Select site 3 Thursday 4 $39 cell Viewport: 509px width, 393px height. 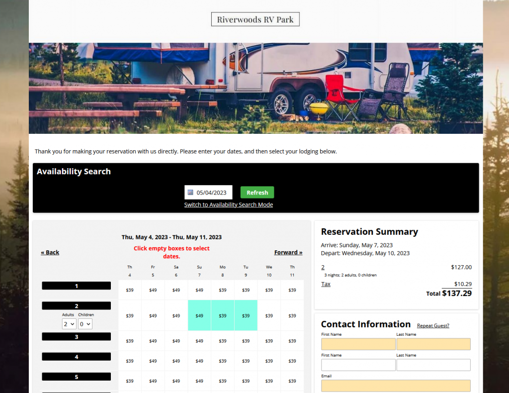(x=130, y=341)
